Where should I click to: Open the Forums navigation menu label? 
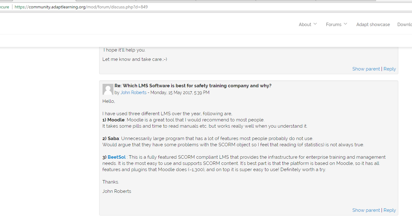333,25
